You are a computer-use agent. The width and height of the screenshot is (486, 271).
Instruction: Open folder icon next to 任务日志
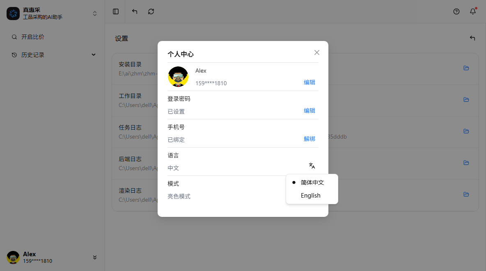[466, 131]
